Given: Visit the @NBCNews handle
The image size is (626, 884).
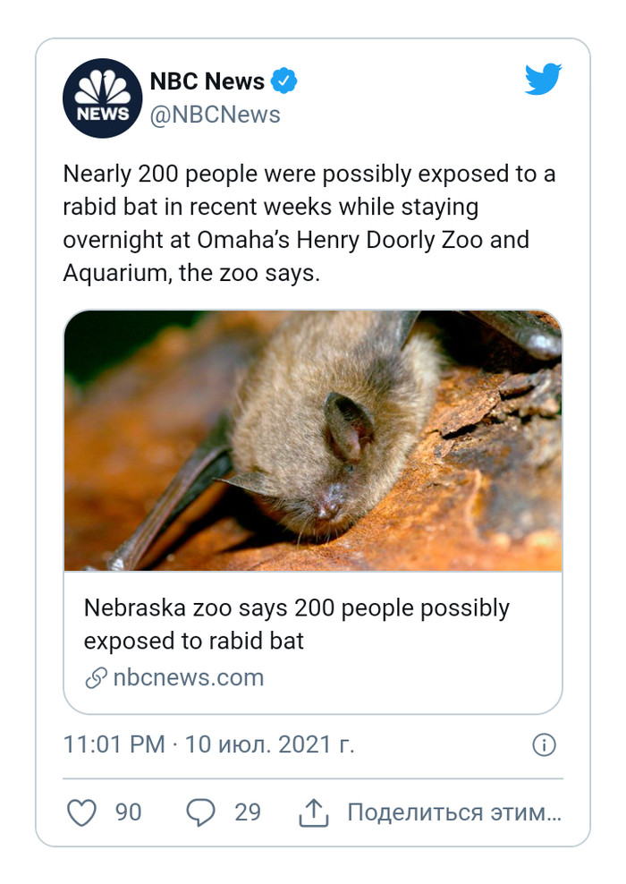Looking at the screenshot, I should pos(215,115).
